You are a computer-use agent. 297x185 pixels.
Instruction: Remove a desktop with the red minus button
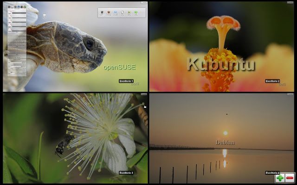pyautogui.click(x=290, y=178)
